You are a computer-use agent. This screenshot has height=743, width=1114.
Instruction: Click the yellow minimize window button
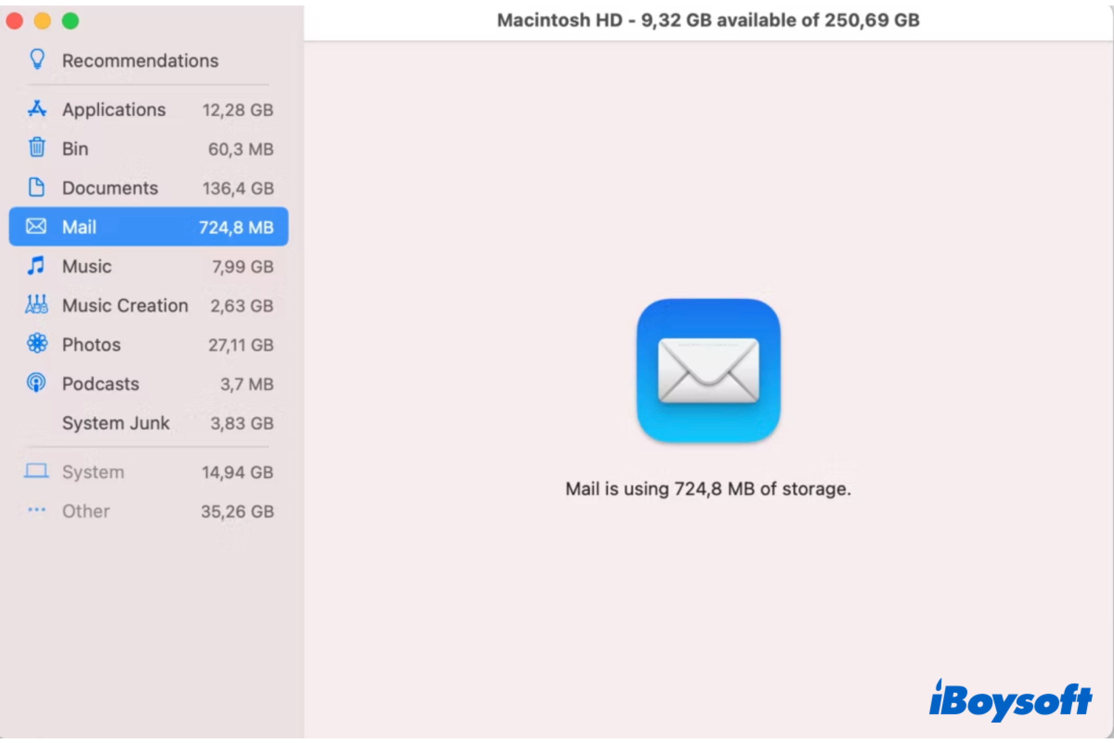43,21
